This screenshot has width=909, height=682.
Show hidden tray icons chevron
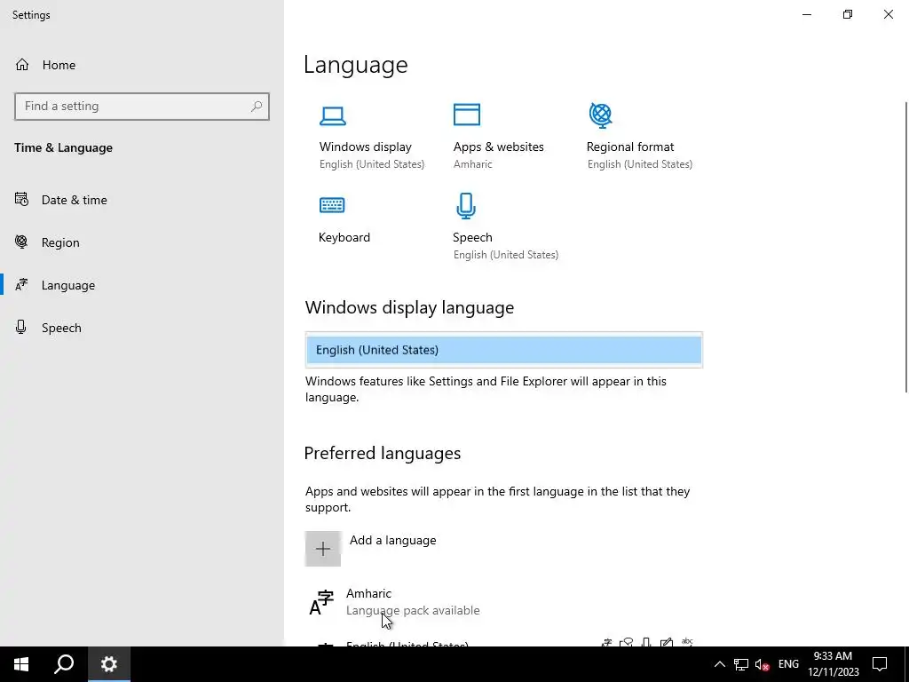click(x=719, y=664)
